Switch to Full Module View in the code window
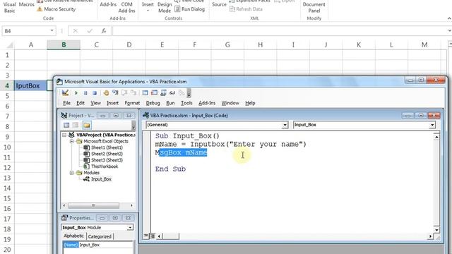The height and width of the screenshot is (254, 452). click(x=152, y=236)
